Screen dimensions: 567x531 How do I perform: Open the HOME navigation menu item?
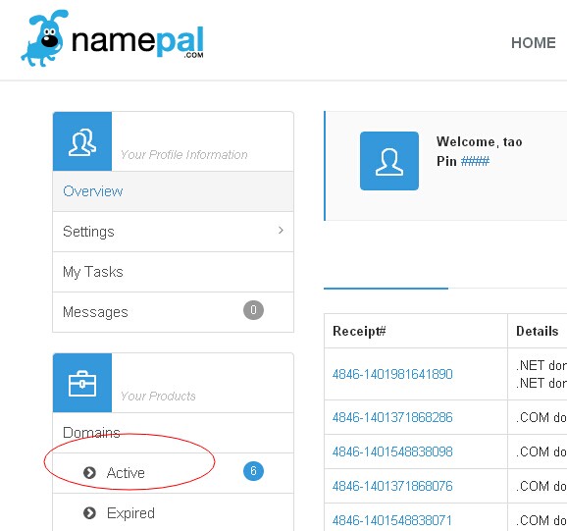(533, 43)
